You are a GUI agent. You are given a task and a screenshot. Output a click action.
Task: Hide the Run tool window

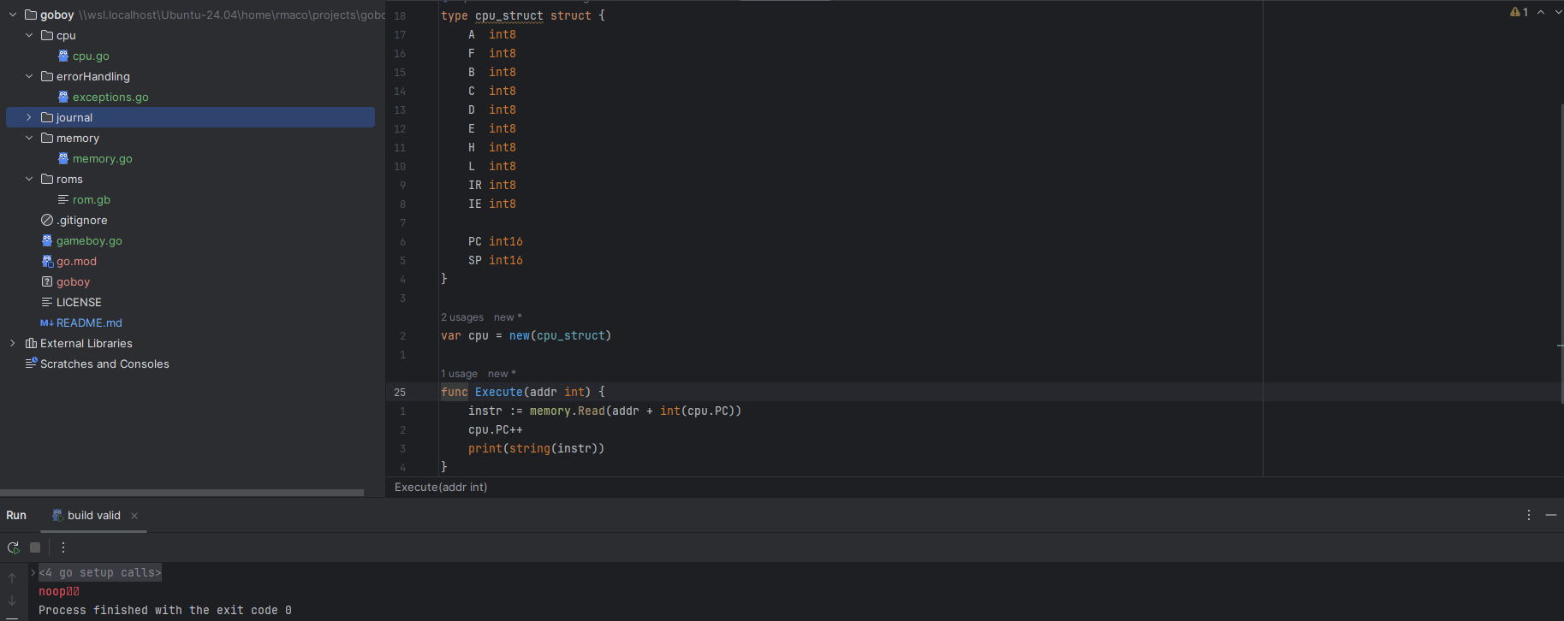(x=1550, y=515)
